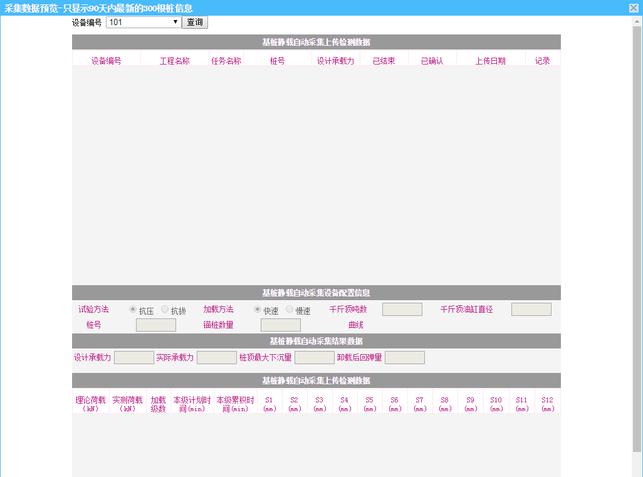Select the 抗拔 test method radio button
This screenshot has height=477, width=643.
[x=165, y=309]
